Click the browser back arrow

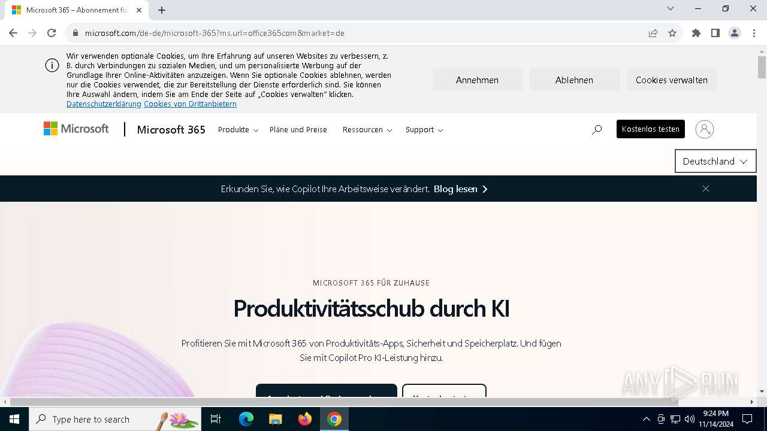[x=13, y=33]
